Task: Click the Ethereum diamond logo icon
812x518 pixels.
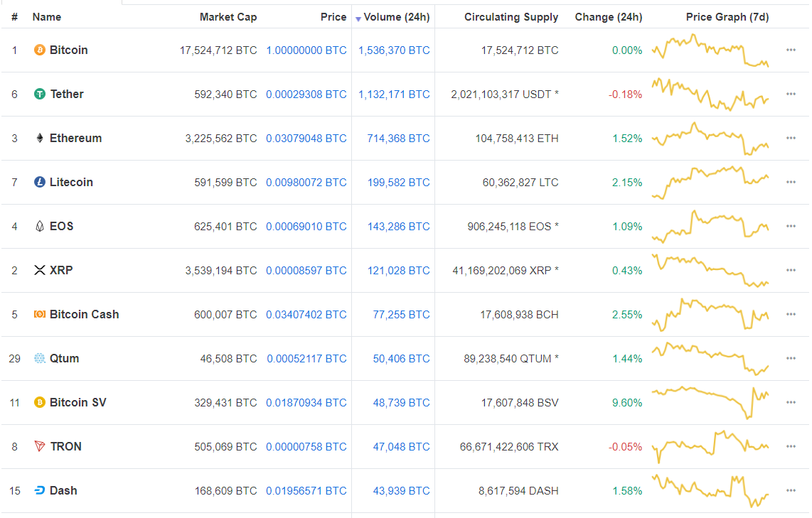Action: [40, 138]
